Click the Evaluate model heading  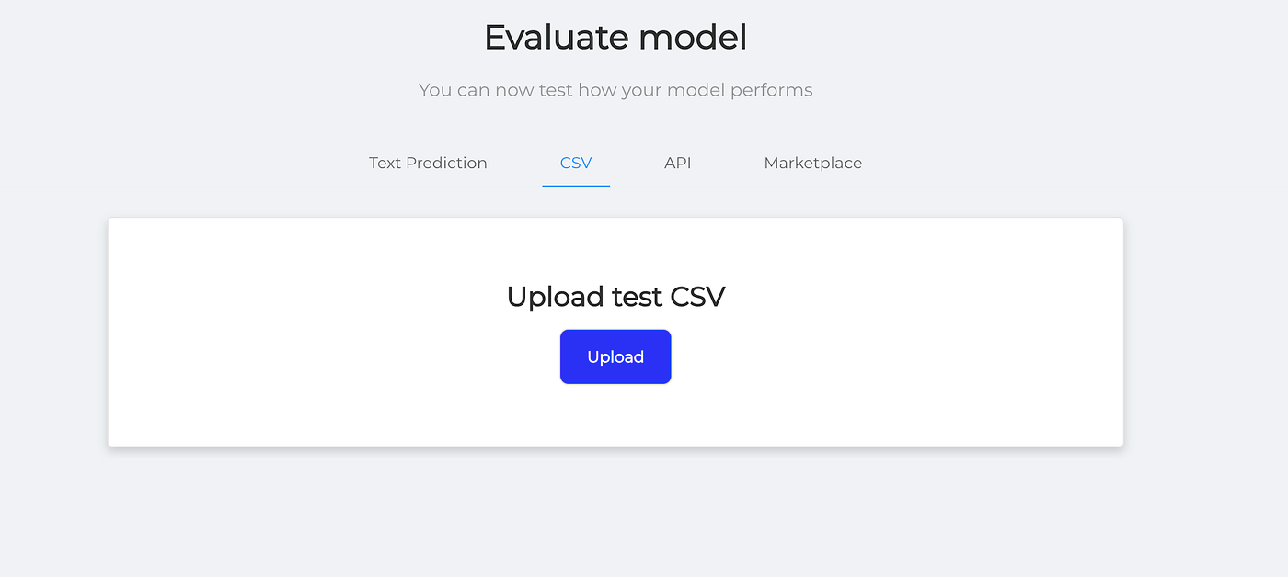click(x=615, y=37)
